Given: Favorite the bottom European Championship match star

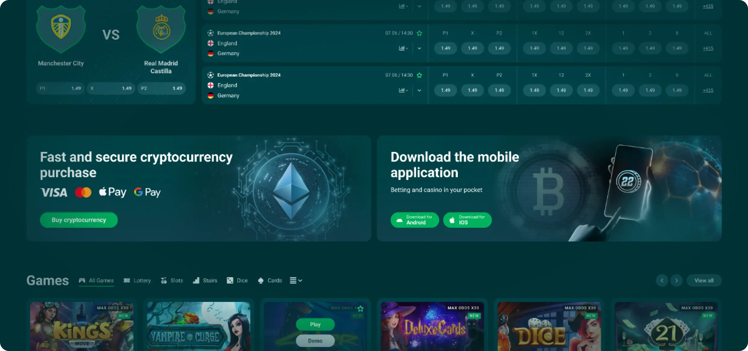Looking at the screenshot, I should coord(420,75).
